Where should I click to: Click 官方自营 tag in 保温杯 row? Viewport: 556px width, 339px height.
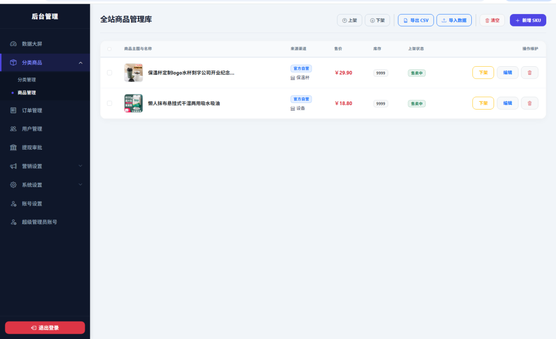(301, 68)
